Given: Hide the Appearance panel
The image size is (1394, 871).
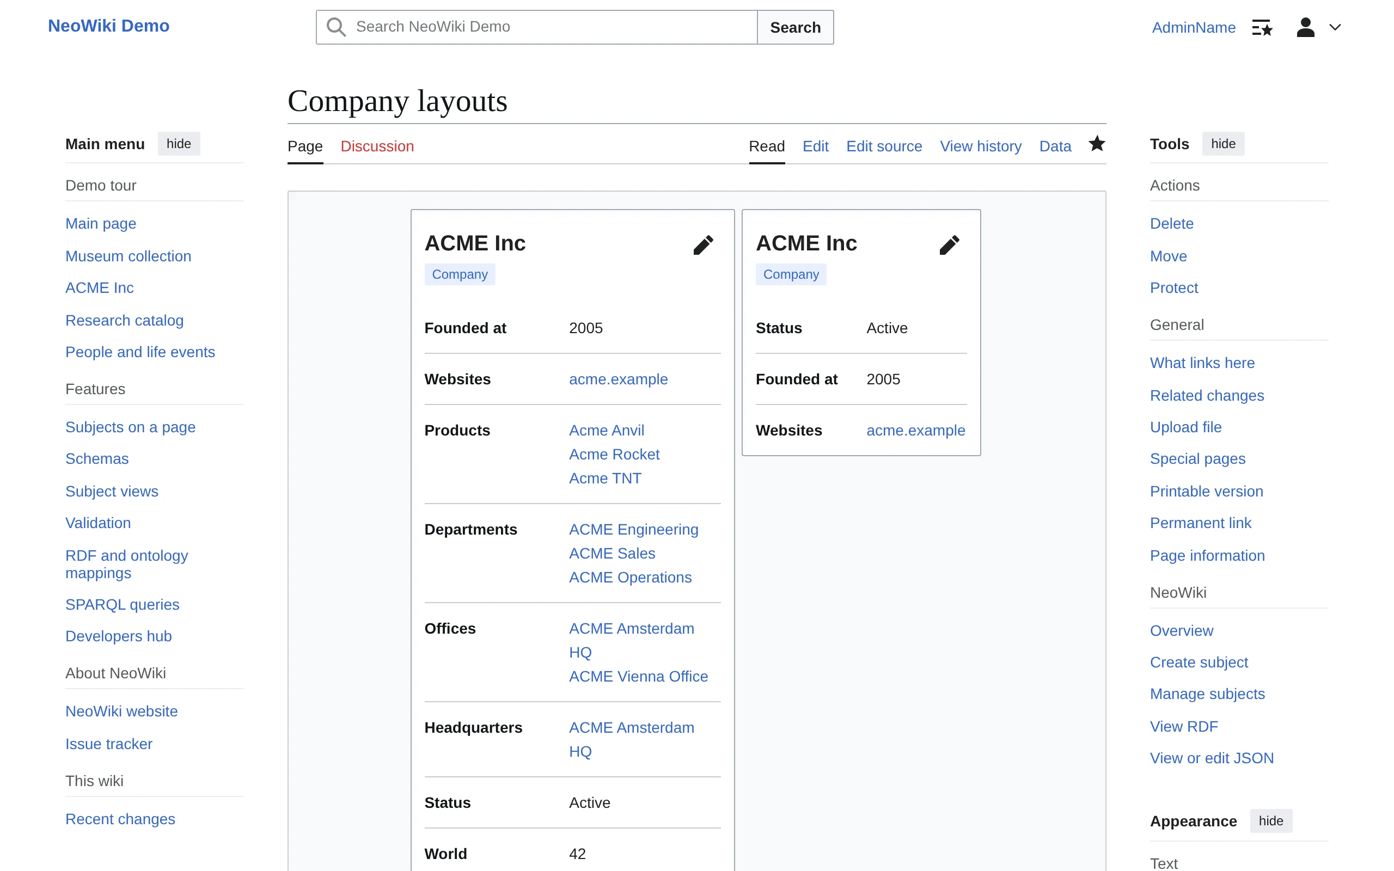Looking at the screenshot, I should click(x=1271, y=821).
